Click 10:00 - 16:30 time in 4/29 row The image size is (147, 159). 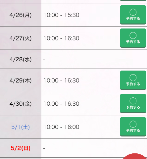[x=61, y=80]
